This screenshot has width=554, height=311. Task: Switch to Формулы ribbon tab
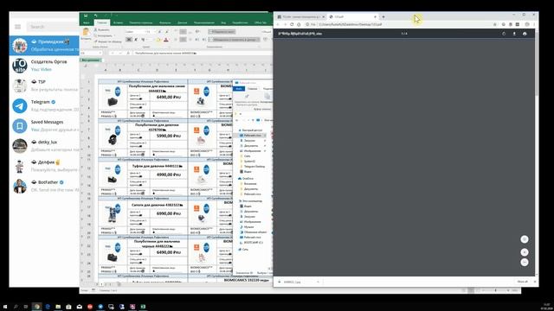[165, 22]
